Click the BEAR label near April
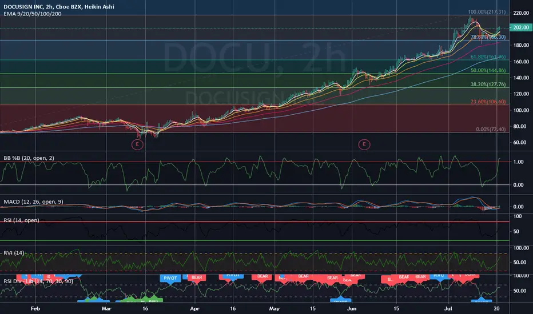 tap(197, 277)
